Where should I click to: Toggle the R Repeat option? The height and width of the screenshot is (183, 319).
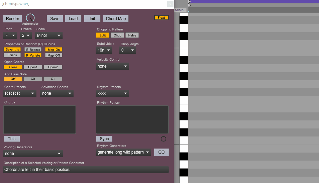tap(33, 50)
